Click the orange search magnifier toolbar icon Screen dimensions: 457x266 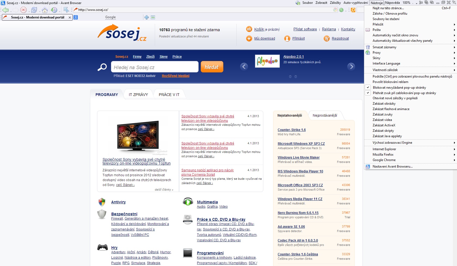coord(353,10)
